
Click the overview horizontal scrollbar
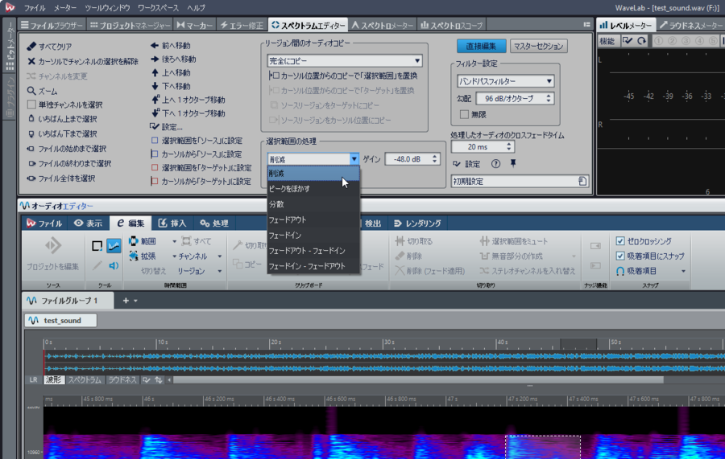click(x=418, y=380)
